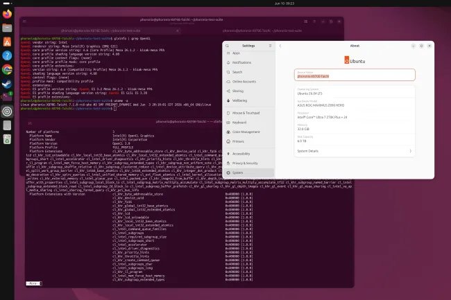Screen dimensions: 451x300
Task: Open the Activities indicator in the top bar
Action: pos(7,3)
